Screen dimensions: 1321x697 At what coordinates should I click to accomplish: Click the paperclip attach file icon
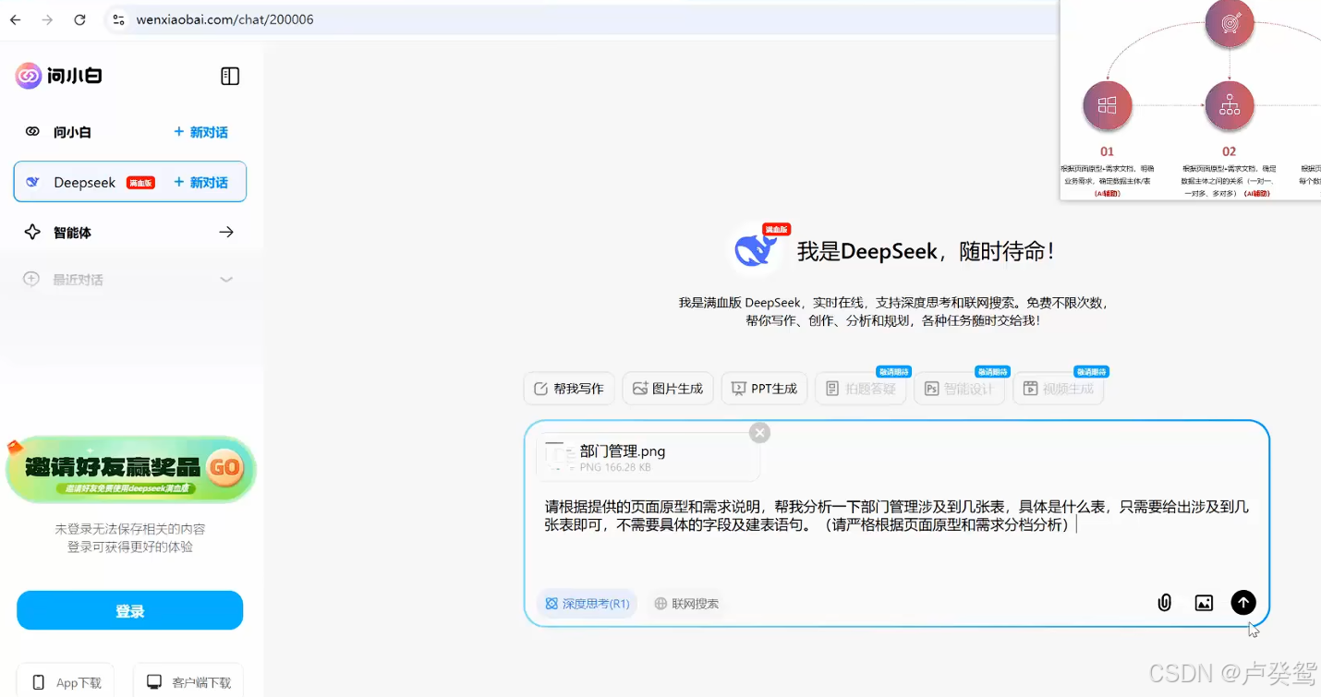tap(1164, 603)
